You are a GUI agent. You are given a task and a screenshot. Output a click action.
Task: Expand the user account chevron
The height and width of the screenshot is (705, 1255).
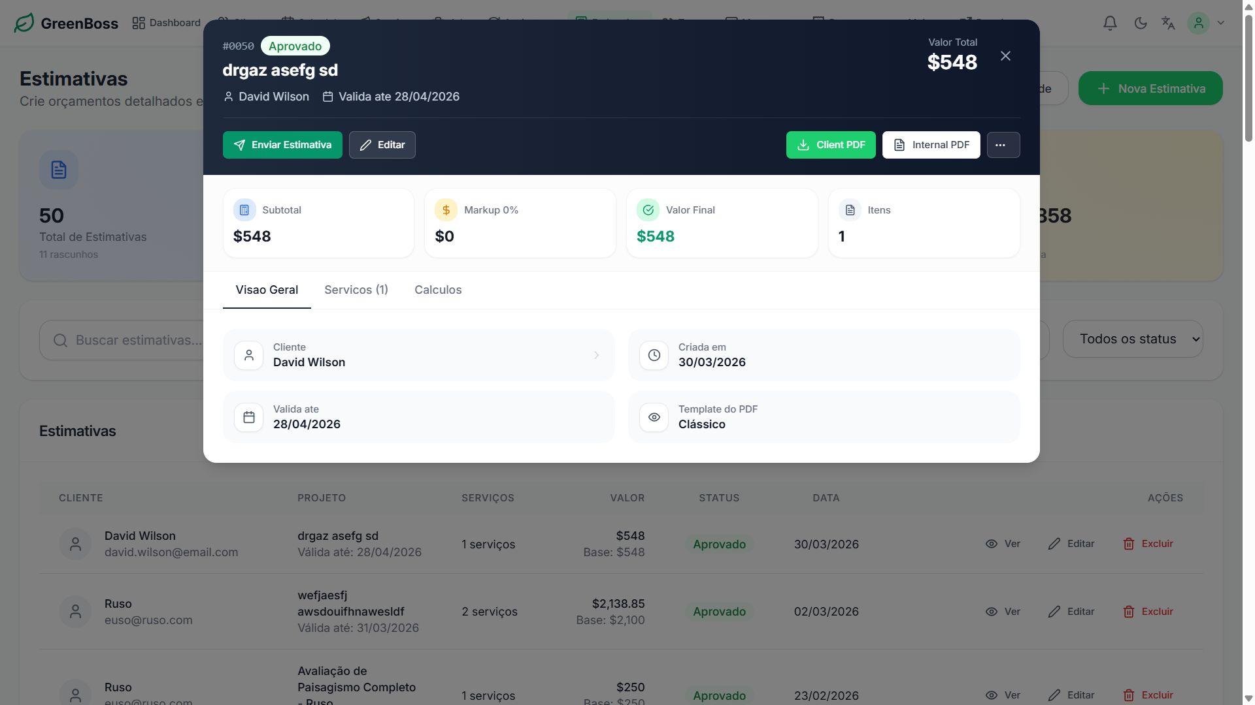(1220, 23)
